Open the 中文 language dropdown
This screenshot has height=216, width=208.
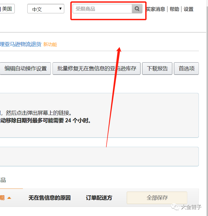tap(46, 9)
